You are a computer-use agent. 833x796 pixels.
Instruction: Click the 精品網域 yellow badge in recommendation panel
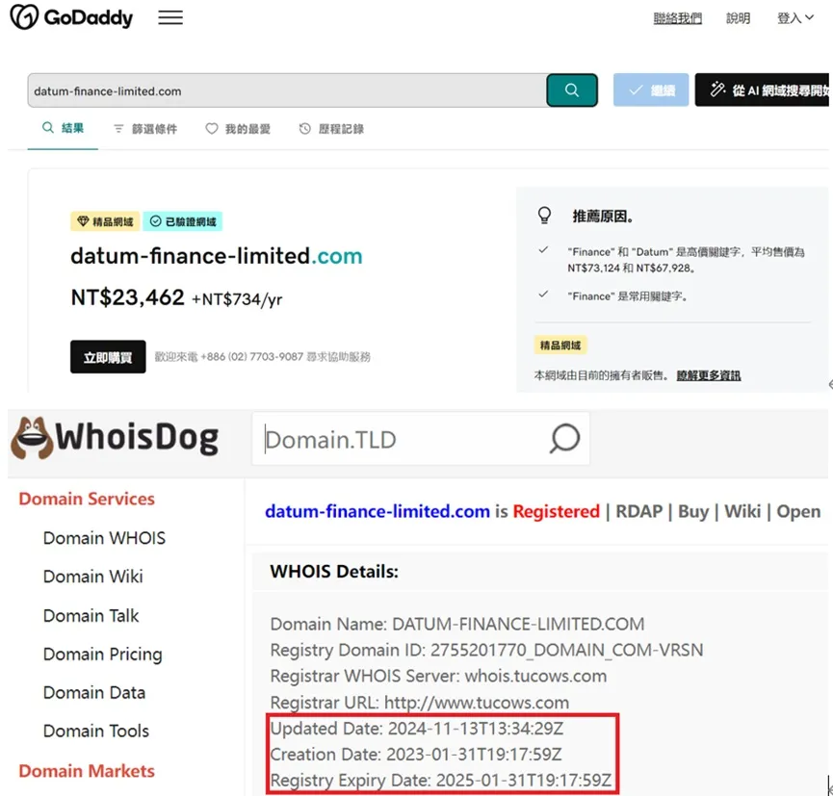click(560, 346)
